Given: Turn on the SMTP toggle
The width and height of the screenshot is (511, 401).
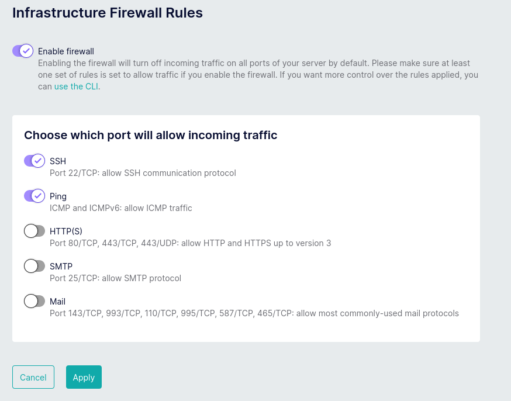Looking at the screenshot, I should point(34,266).
